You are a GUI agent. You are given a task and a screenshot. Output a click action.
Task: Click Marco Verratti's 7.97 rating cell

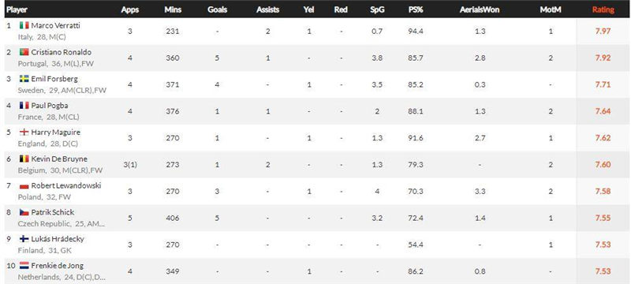click(603, 31)
